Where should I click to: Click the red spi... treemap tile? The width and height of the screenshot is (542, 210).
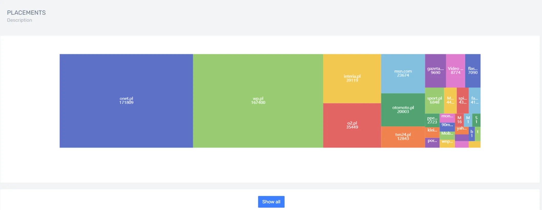[x=463, y=100]
